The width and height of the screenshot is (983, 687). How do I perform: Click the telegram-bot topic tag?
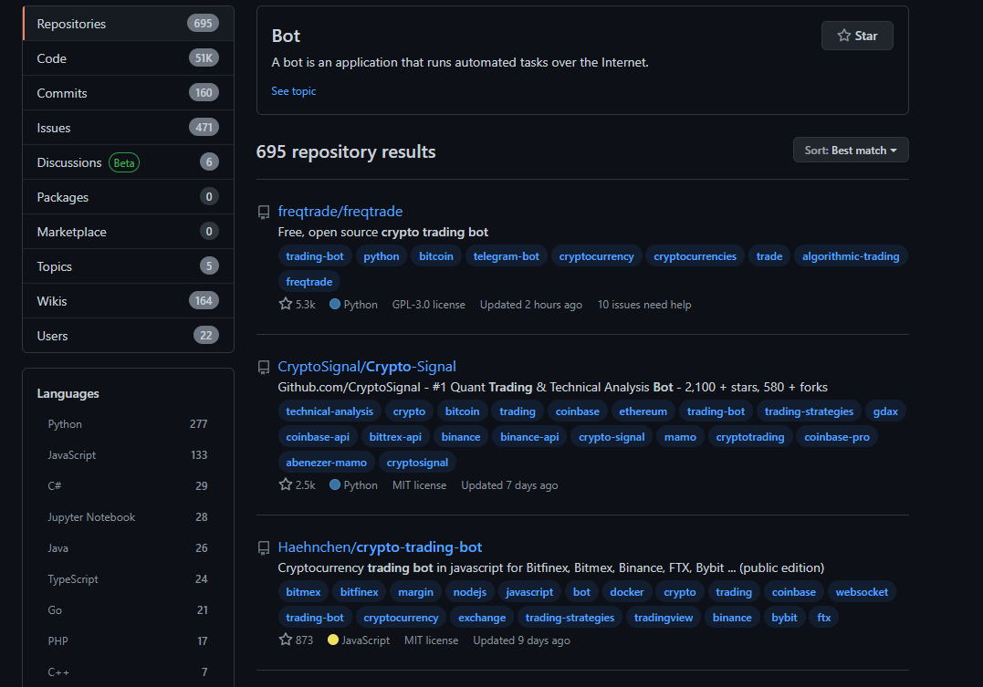pos(506,256)
